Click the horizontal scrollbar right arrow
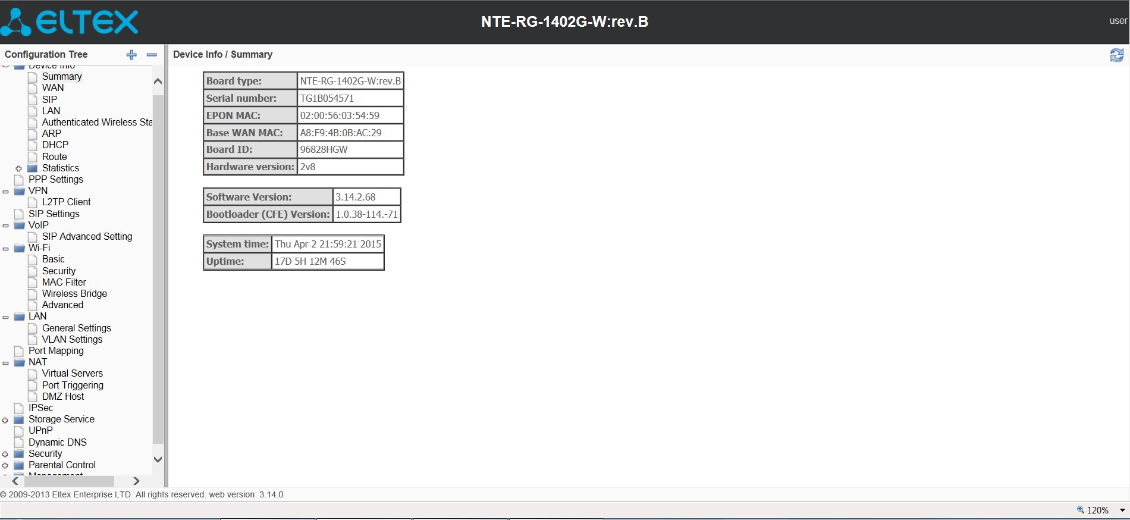Screen dimensions: 1130x520 click(136, 481)
